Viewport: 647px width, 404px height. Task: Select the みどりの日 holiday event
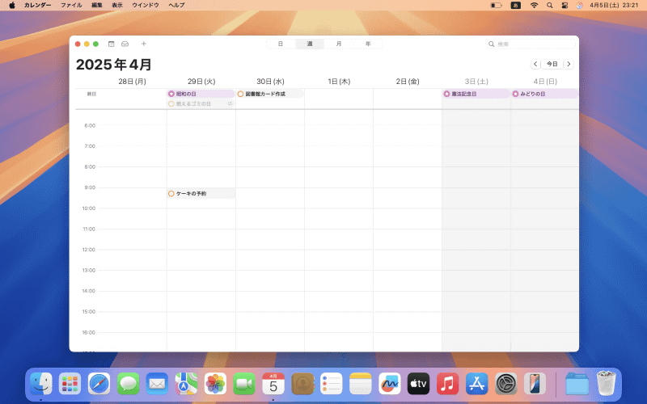pyautogui.click(x=544, y=94)
